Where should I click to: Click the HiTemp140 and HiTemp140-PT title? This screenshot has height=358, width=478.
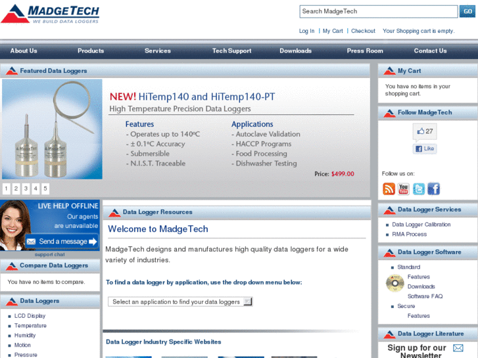click(206, 97)
